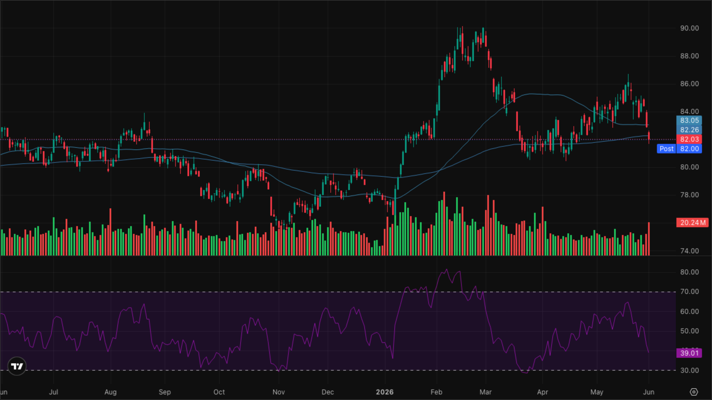
Task: Click the Sep label on the time axis
Action: click(165, 392)
